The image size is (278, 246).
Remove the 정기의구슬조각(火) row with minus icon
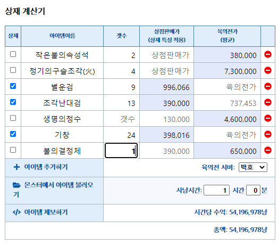click(268, 70)
